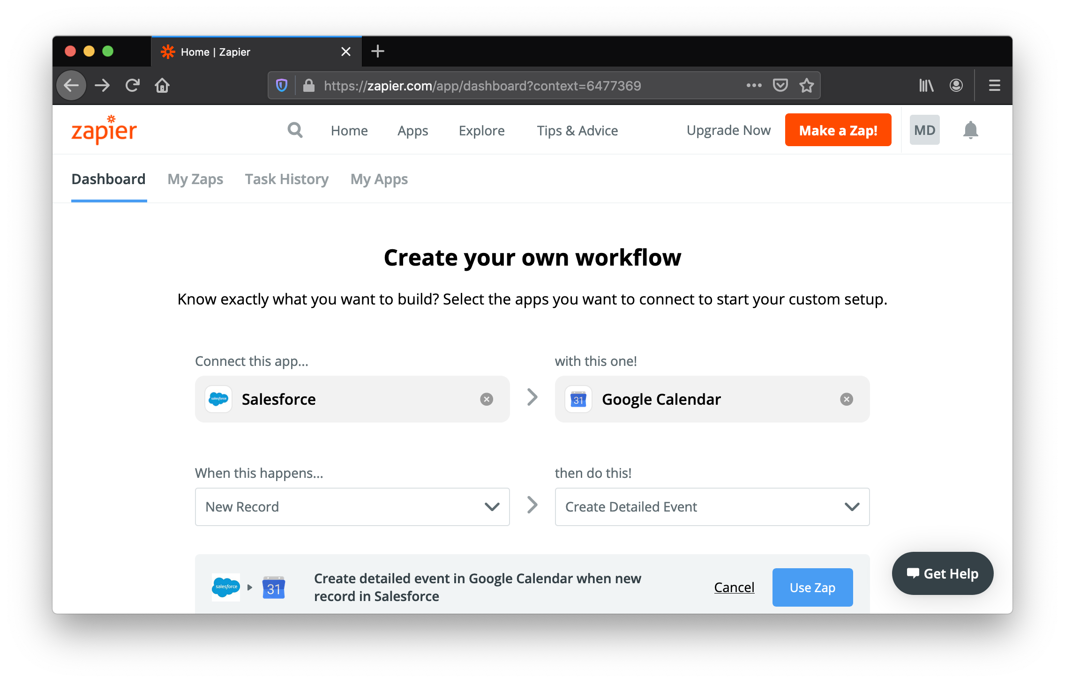Switch to the My Zaps tab
Viewport: 1065px width, 683px height.
(x=195, y=179)
